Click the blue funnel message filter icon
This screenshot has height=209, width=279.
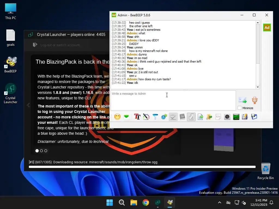click(155, 117)
